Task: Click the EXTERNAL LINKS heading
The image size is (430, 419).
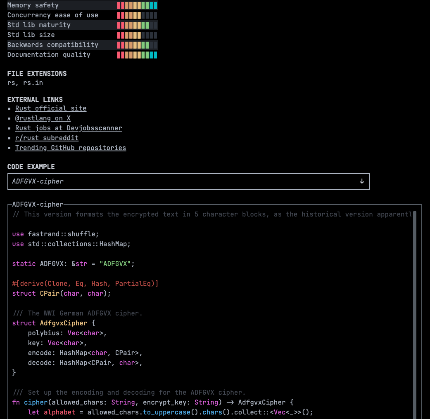Action: tap(35, 99)
